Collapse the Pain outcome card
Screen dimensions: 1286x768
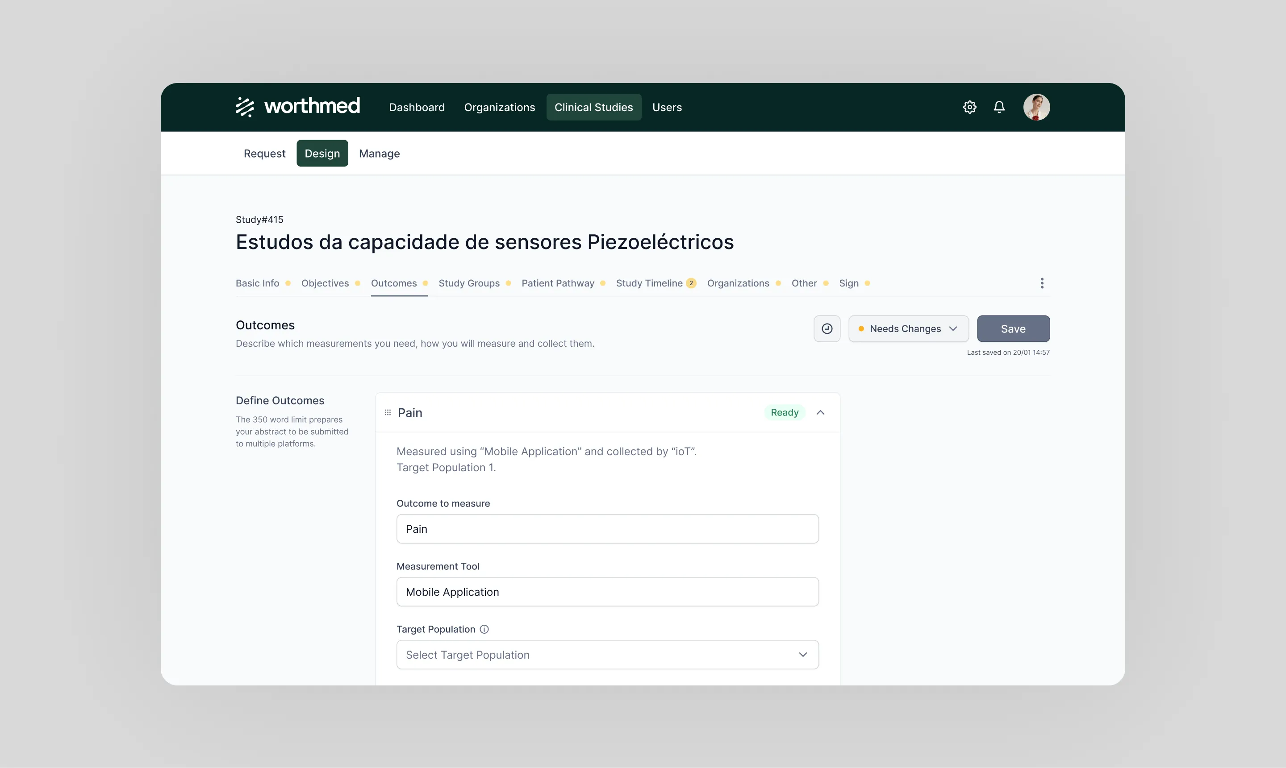pos(820,412)
